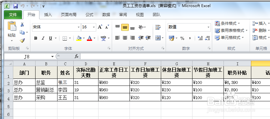This screenshot has width=270, height=119.
Task: Click inside the formula bar input
Action: [x=175, y=56]
